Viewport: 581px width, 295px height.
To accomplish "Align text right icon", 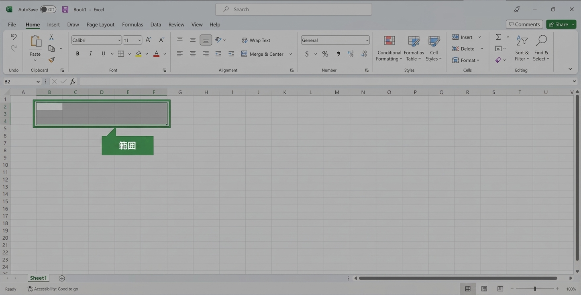I will (206, 54).
